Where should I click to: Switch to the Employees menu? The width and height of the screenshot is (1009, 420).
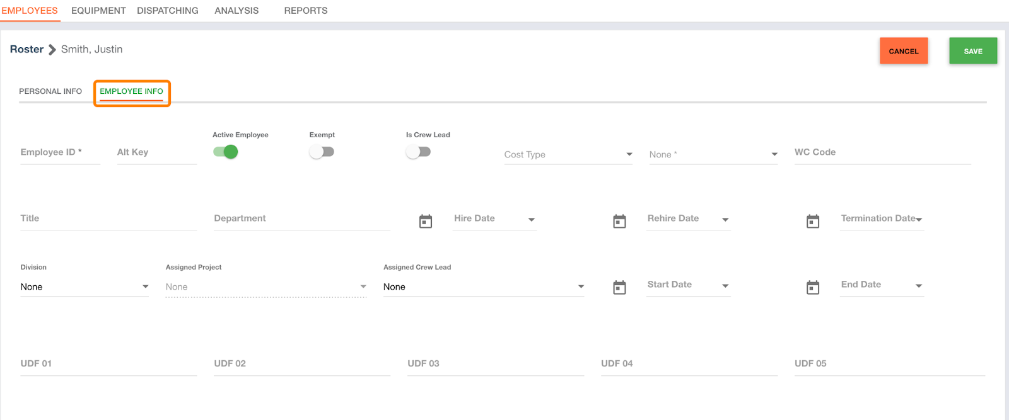(x=30, y=11)
